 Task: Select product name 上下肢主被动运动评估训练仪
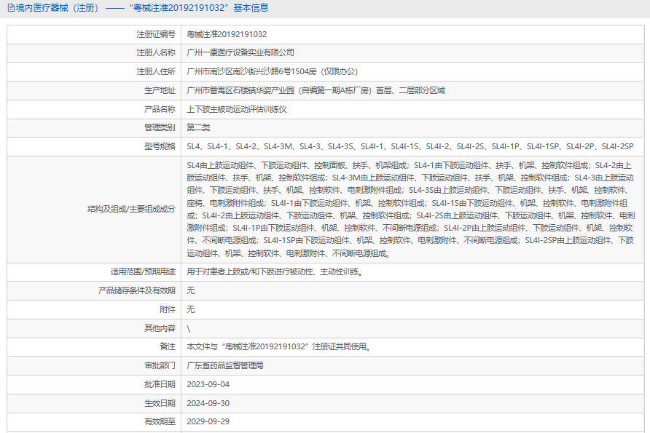pos(237,109)
